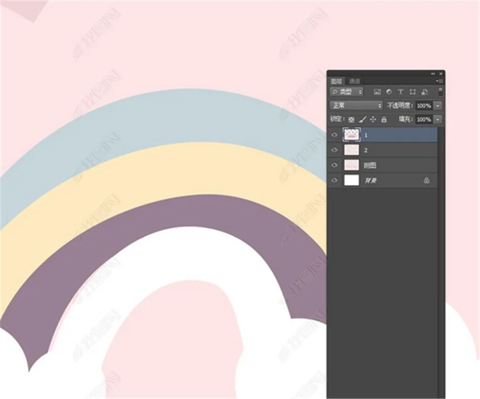The image size is (480, 399).
Task: Close the layers panel
Action: pyautogui.click(x=441, y=74)
